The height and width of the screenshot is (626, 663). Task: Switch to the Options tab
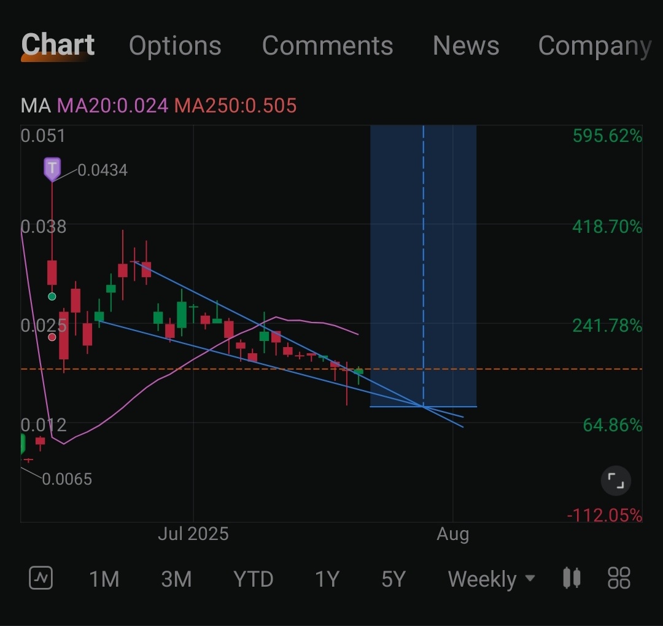point(175,45)
